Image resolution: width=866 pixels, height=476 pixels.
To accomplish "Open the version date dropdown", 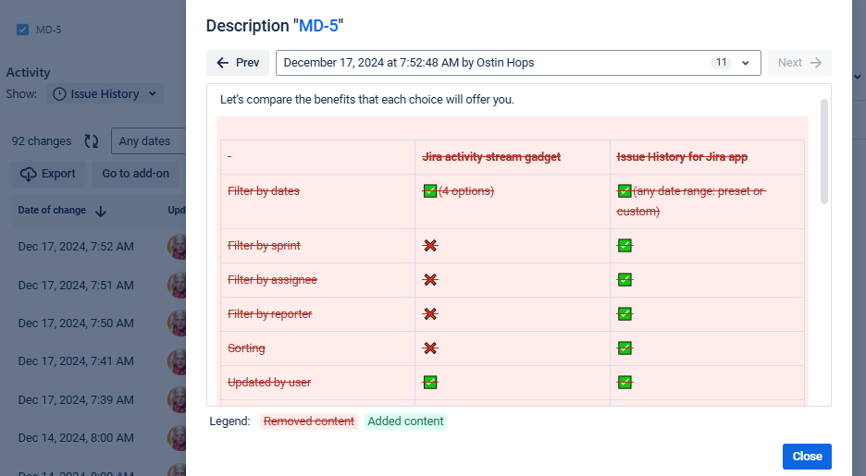I will [x=518, y=63].
